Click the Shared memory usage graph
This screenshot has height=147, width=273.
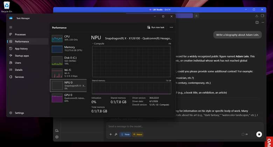click(132, 88)
